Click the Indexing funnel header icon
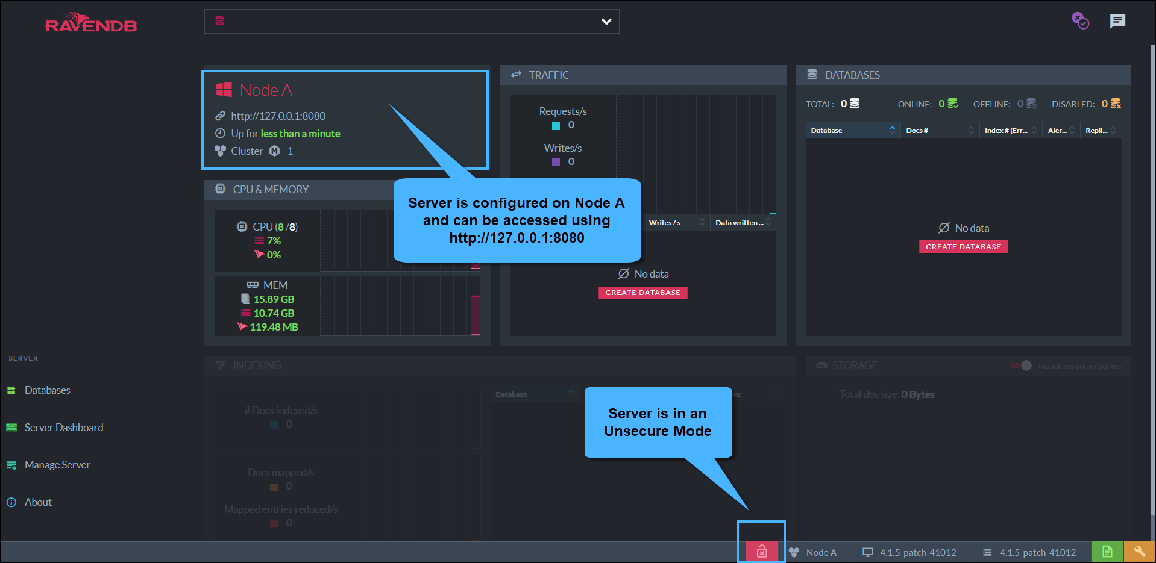Image resolution: width=1156 pixels, height=563 pixels. point(221,365)
